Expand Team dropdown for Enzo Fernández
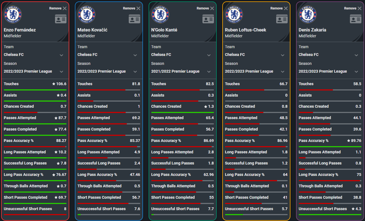This screenshot has height=221, width=365. tap(35, 55)
